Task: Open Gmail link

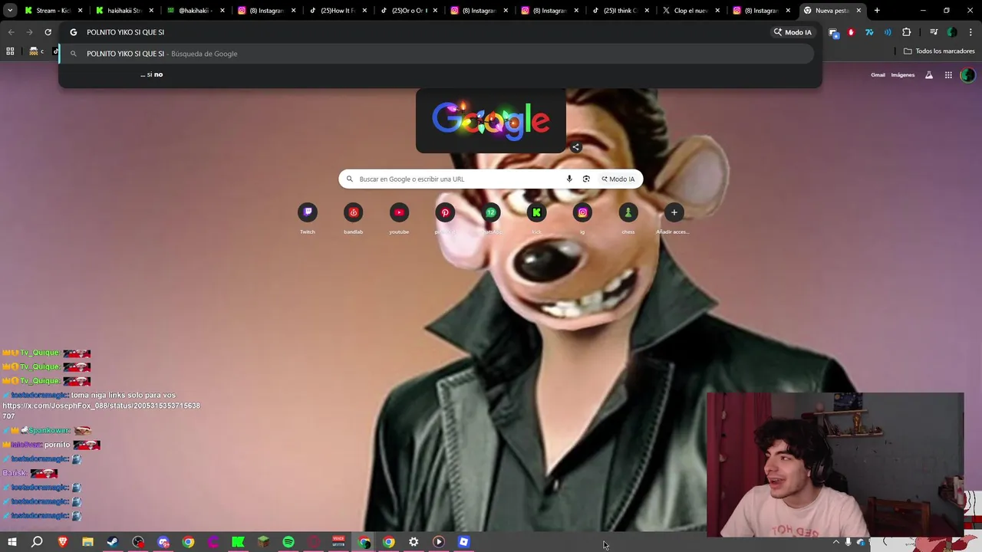Action: click(878, 75)
